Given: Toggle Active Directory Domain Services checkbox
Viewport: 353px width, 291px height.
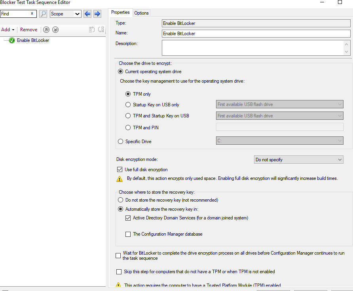Looking at the screenshot, I should 128,218.
